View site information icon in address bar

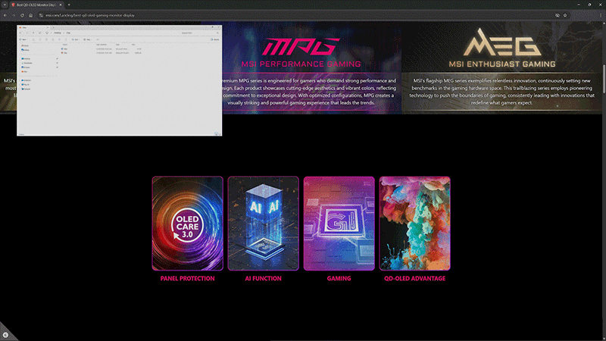41,15
